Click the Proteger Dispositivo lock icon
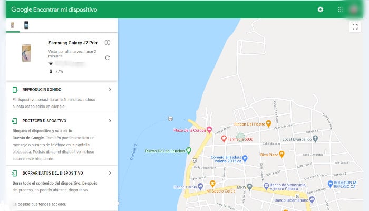This screenshot has width=369, height=211. click(x=15, y=121)
